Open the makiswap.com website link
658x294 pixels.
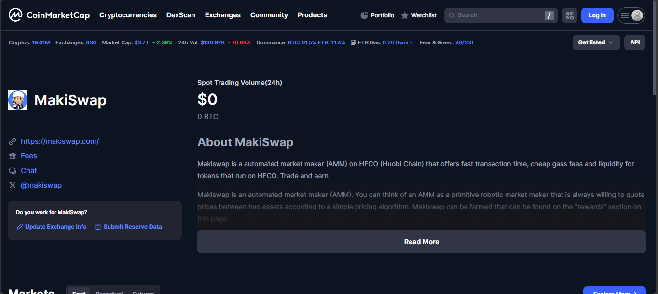click(60, 141)
